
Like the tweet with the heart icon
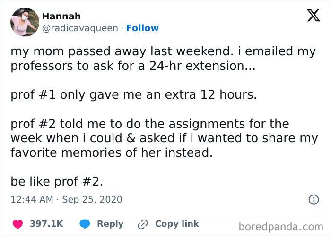(18, 224)
